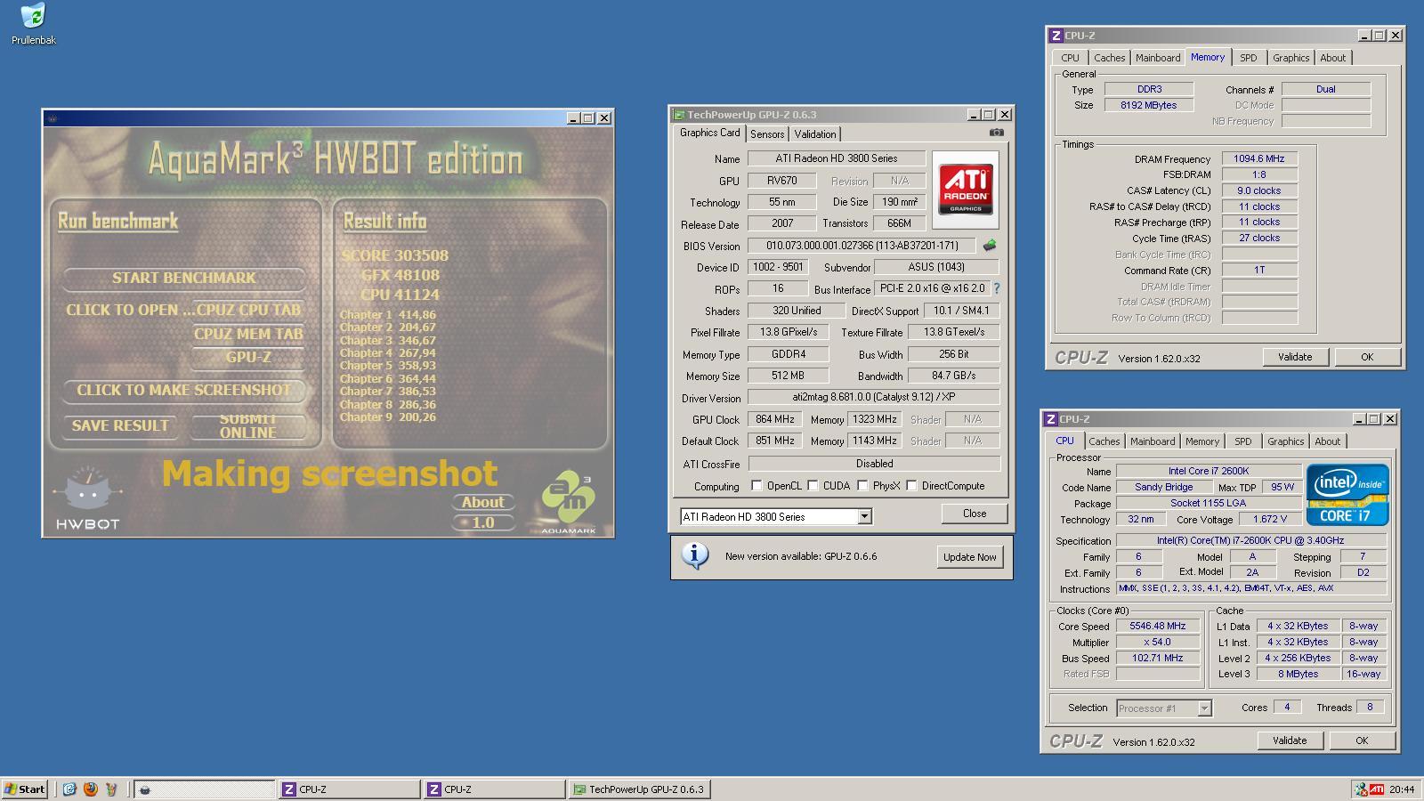
Task: Click the GPU Name field ATI Radeon HD 3800 Series
Action: coord(837,158)
